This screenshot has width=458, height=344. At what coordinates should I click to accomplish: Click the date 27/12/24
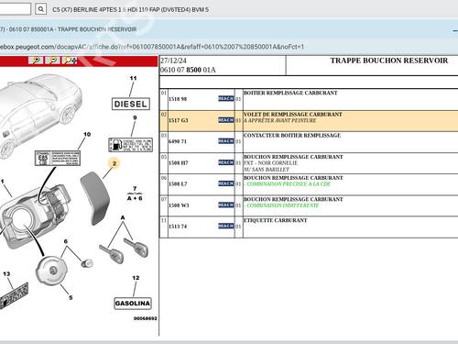(x=173, y=61)
